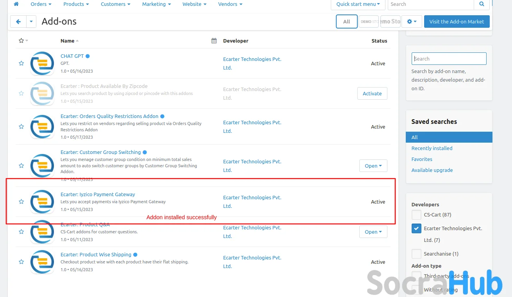This screenshot has height=297, width=512.
Task: Expand the Open dropdown for Product Q&A
Action: (373, 232)
